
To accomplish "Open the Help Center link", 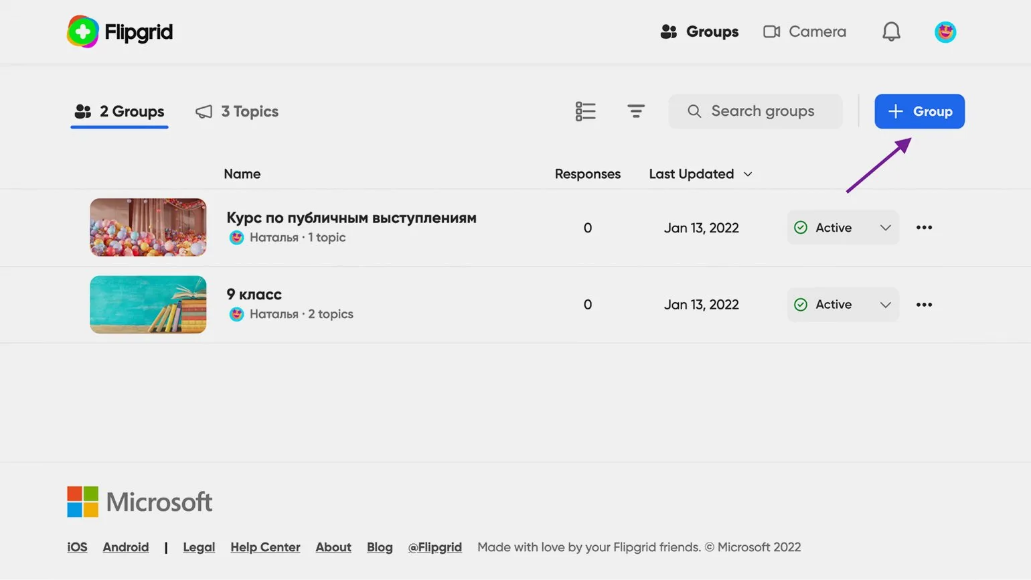I will (265, 547).
